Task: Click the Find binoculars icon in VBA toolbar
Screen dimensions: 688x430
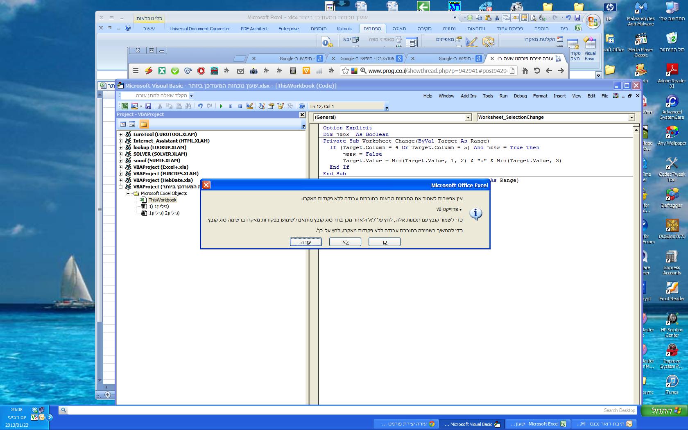Action: pos(188,106)
